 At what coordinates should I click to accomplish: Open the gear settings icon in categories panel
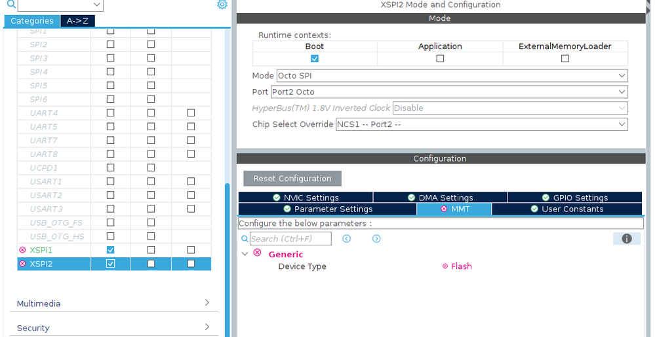[x=222, y=5]
